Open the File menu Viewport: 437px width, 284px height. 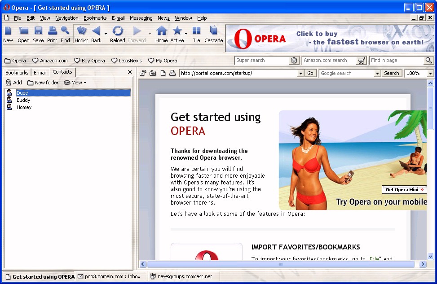18,18
